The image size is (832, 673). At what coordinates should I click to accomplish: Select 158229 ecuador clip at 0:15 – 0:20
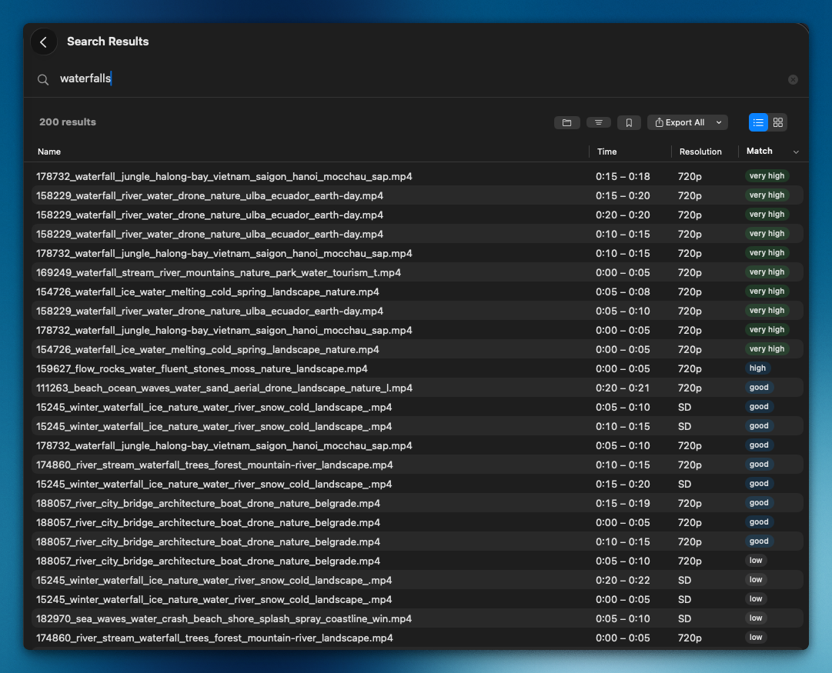point(417,195)
